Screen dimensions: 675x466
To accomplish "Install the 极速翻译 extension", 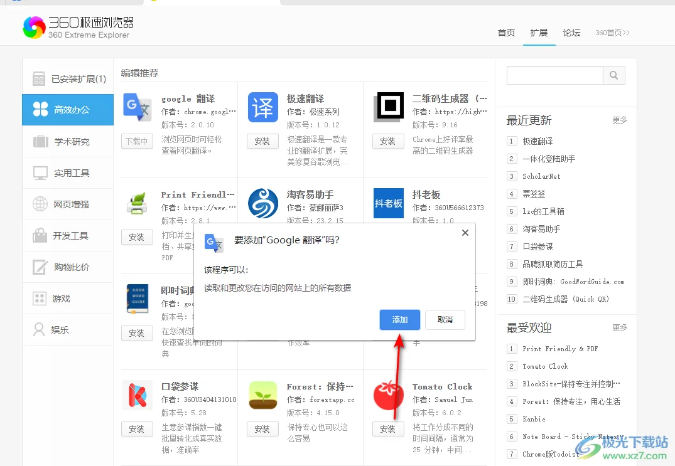I will (x=262, y=141).
